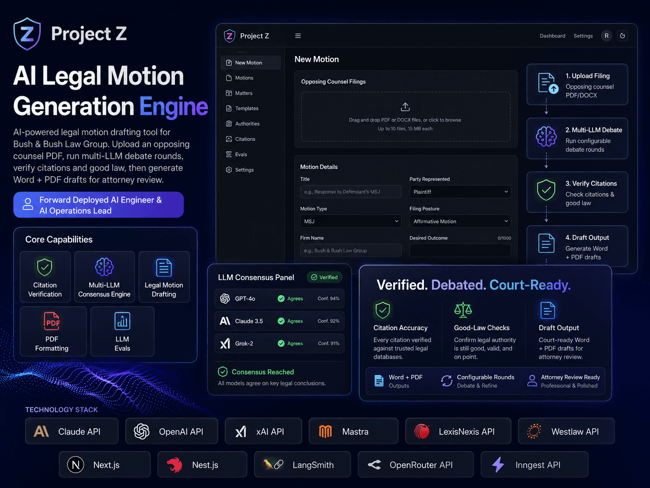Click Configurable Rounds refresh icon

pyautogui.click(x=447, y=381)
